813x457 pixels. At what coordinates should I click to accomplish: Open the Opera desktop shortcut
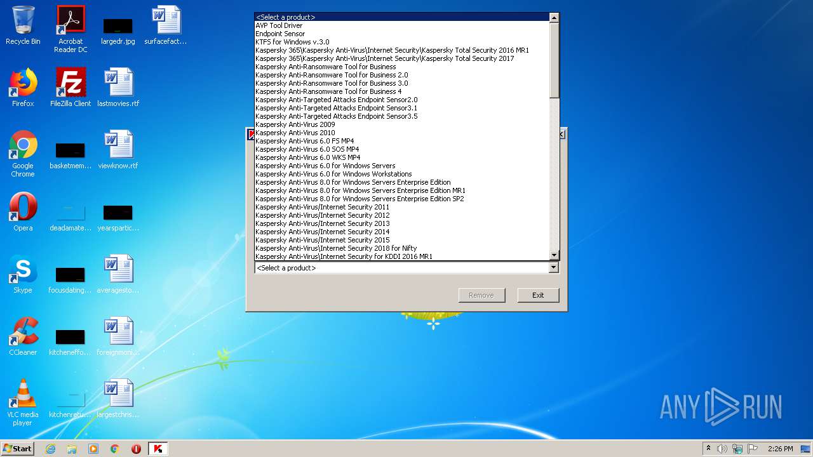click(x=23, y=212)
